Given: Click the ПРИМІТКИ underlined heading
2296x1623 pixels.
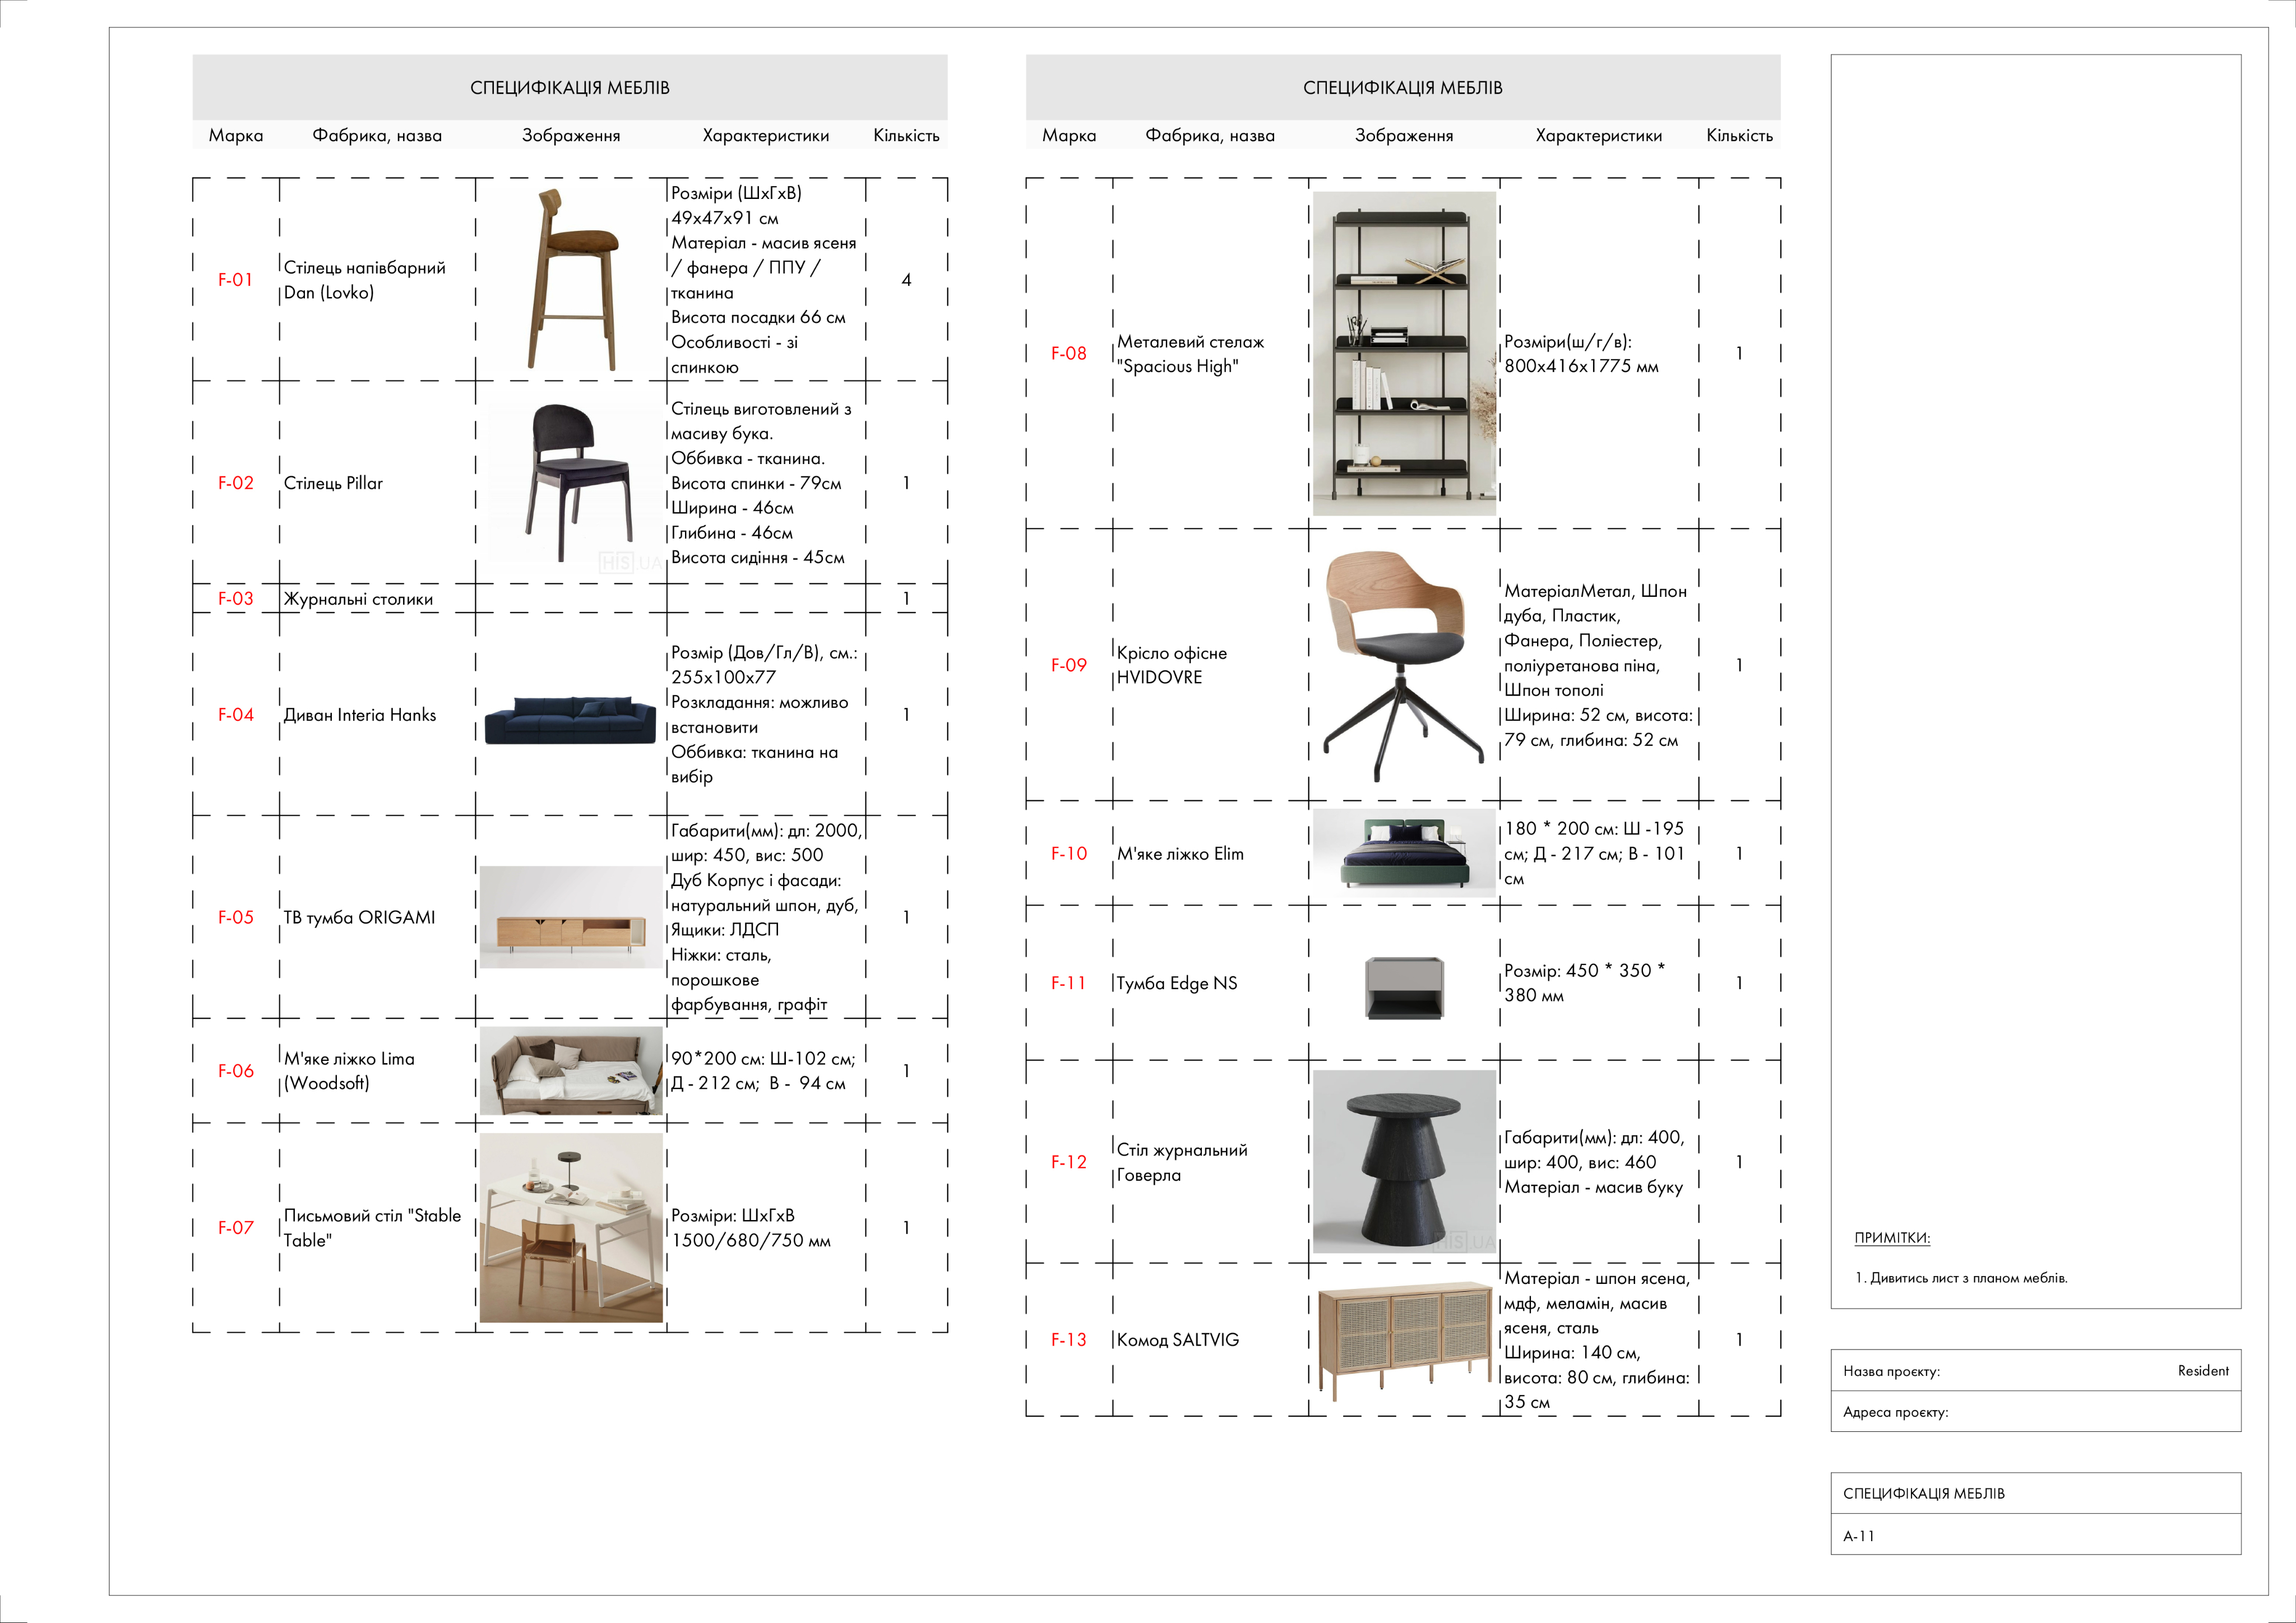Looking at the screenshot, I should coord(1892,1238).
